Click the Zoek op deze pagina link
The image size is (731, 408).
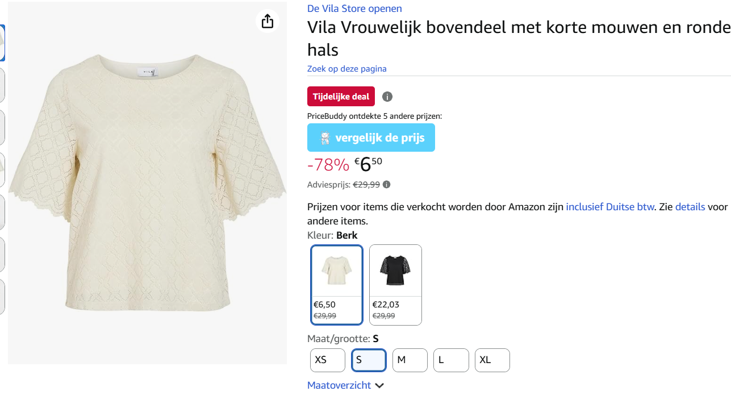click(346, 68)
